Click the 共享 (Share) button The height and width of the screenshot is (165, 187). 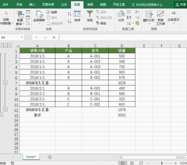point(181,5)
